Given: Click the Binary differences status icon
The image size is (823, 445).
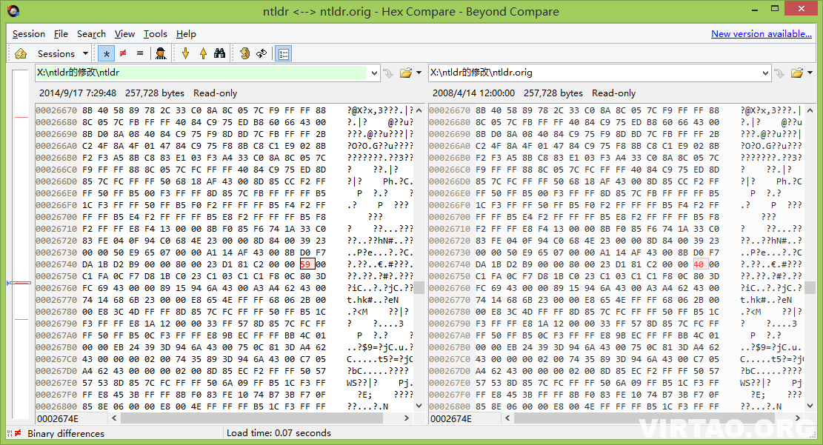Looking at the screenshot, I should [x=14, y=433].
